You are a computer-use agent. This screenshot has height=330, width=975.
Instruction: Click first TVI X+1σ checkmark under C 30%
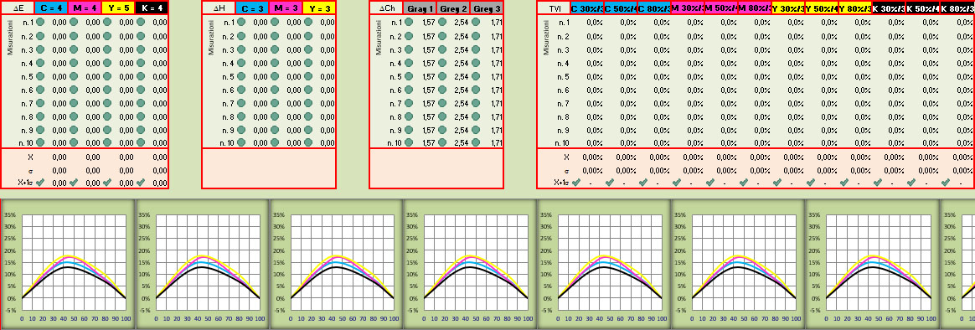(575, 183)
